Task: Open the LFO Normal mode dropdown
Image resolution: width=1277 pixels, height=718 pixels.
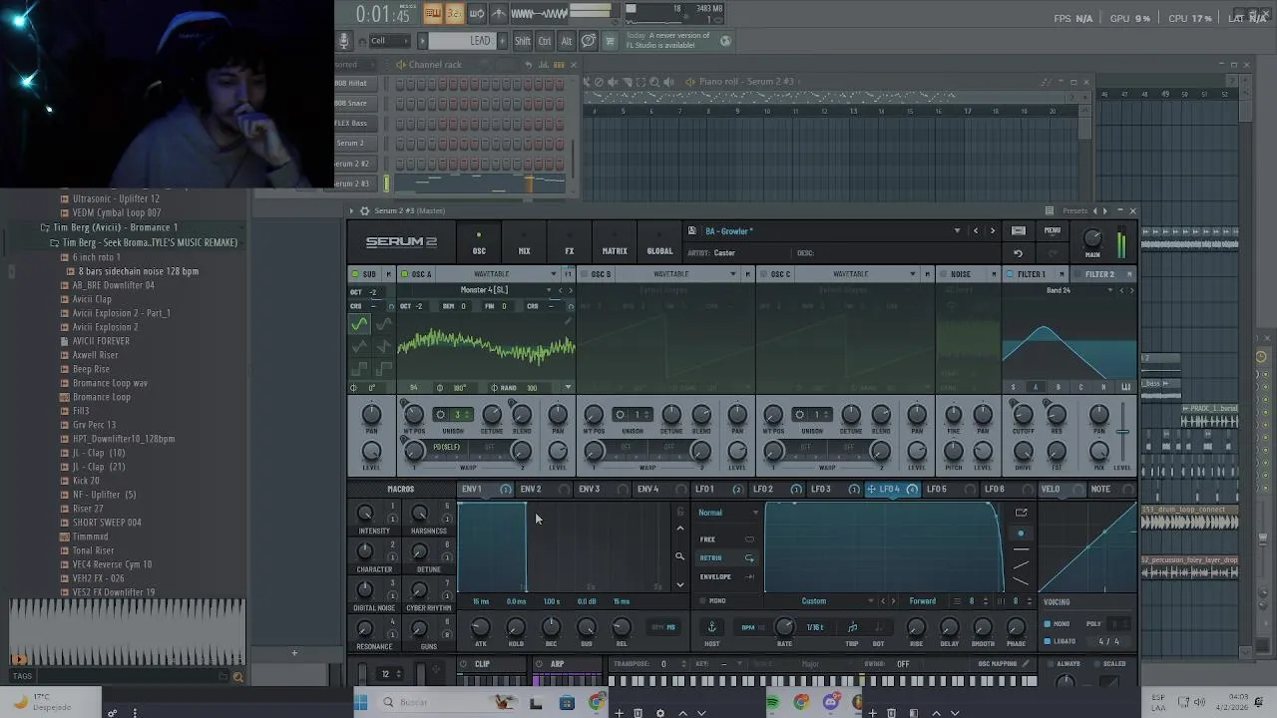Action: pyautogui.click(x=728, y=513)
